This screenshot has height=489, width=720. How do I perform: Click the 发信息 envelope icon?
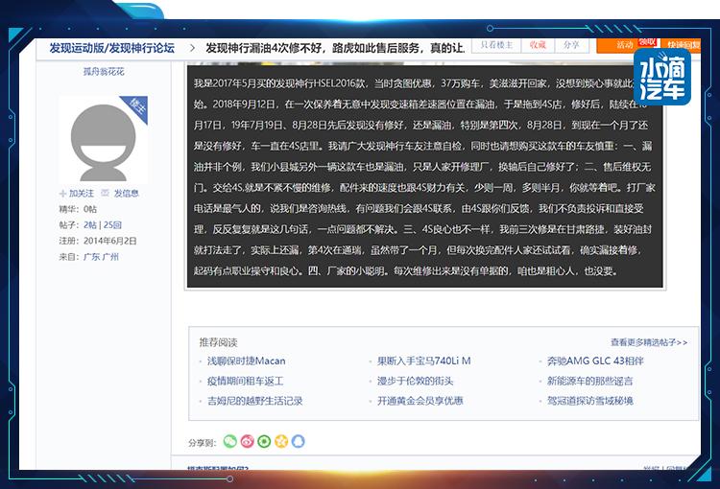coord(106,193)
